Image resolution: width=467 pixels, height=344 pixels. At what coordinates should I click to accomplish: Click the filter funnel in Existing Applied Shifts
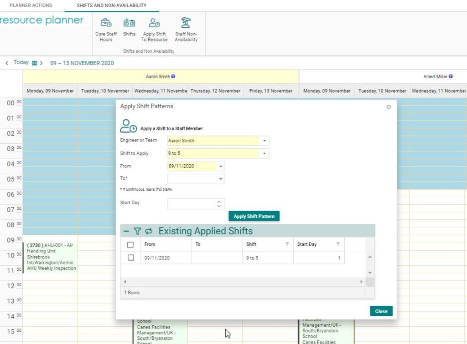point(137,231)
